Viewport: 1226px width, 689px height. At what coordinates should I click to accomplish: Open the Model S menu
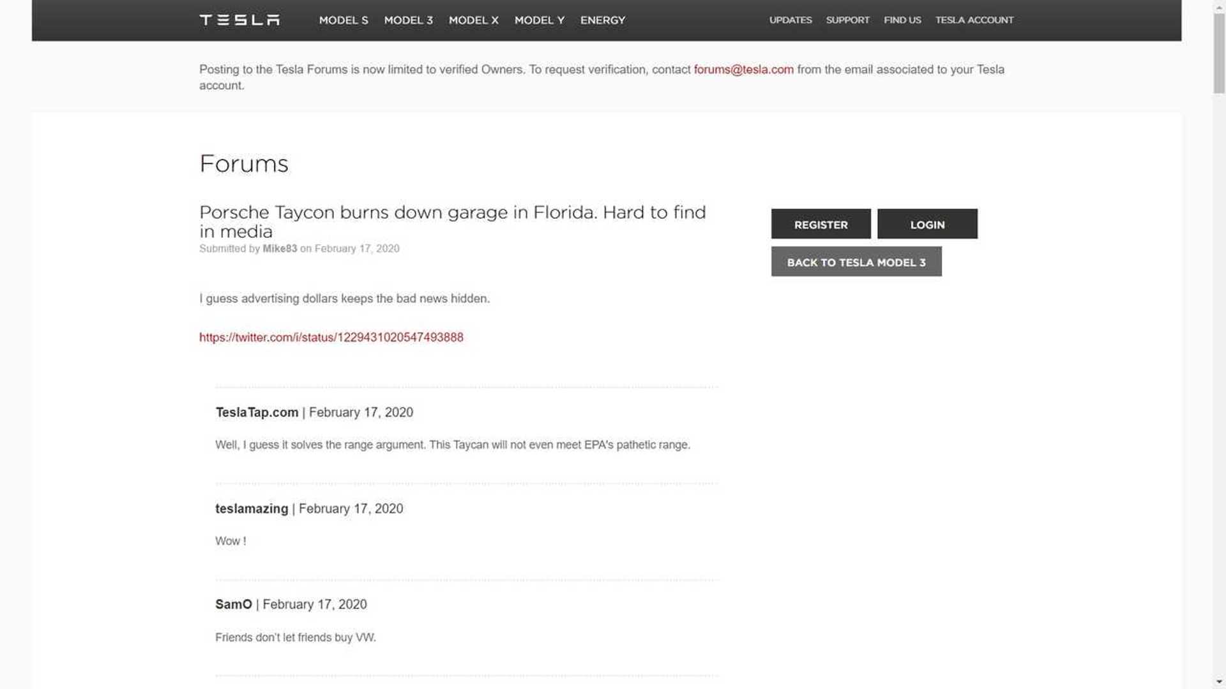click(344, 20)
